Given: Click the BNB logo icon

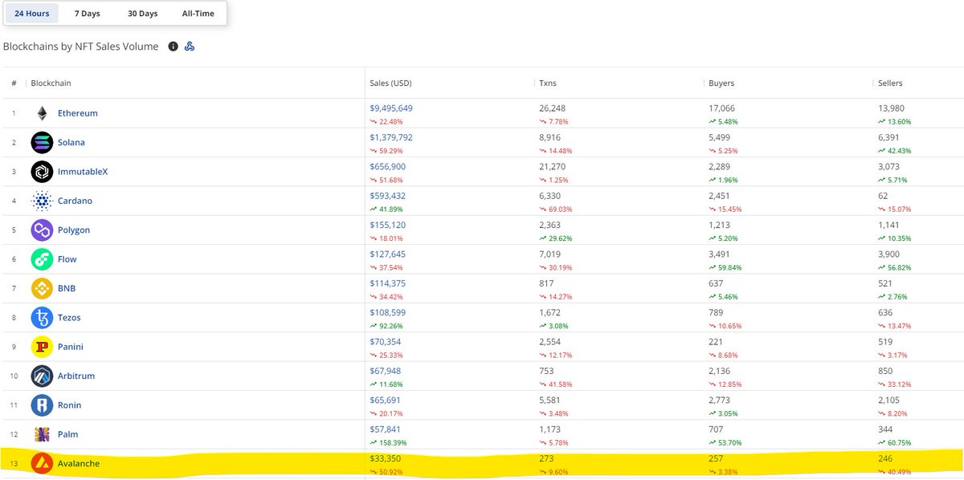Looking at the screenshot, I should tap(42, 288).
